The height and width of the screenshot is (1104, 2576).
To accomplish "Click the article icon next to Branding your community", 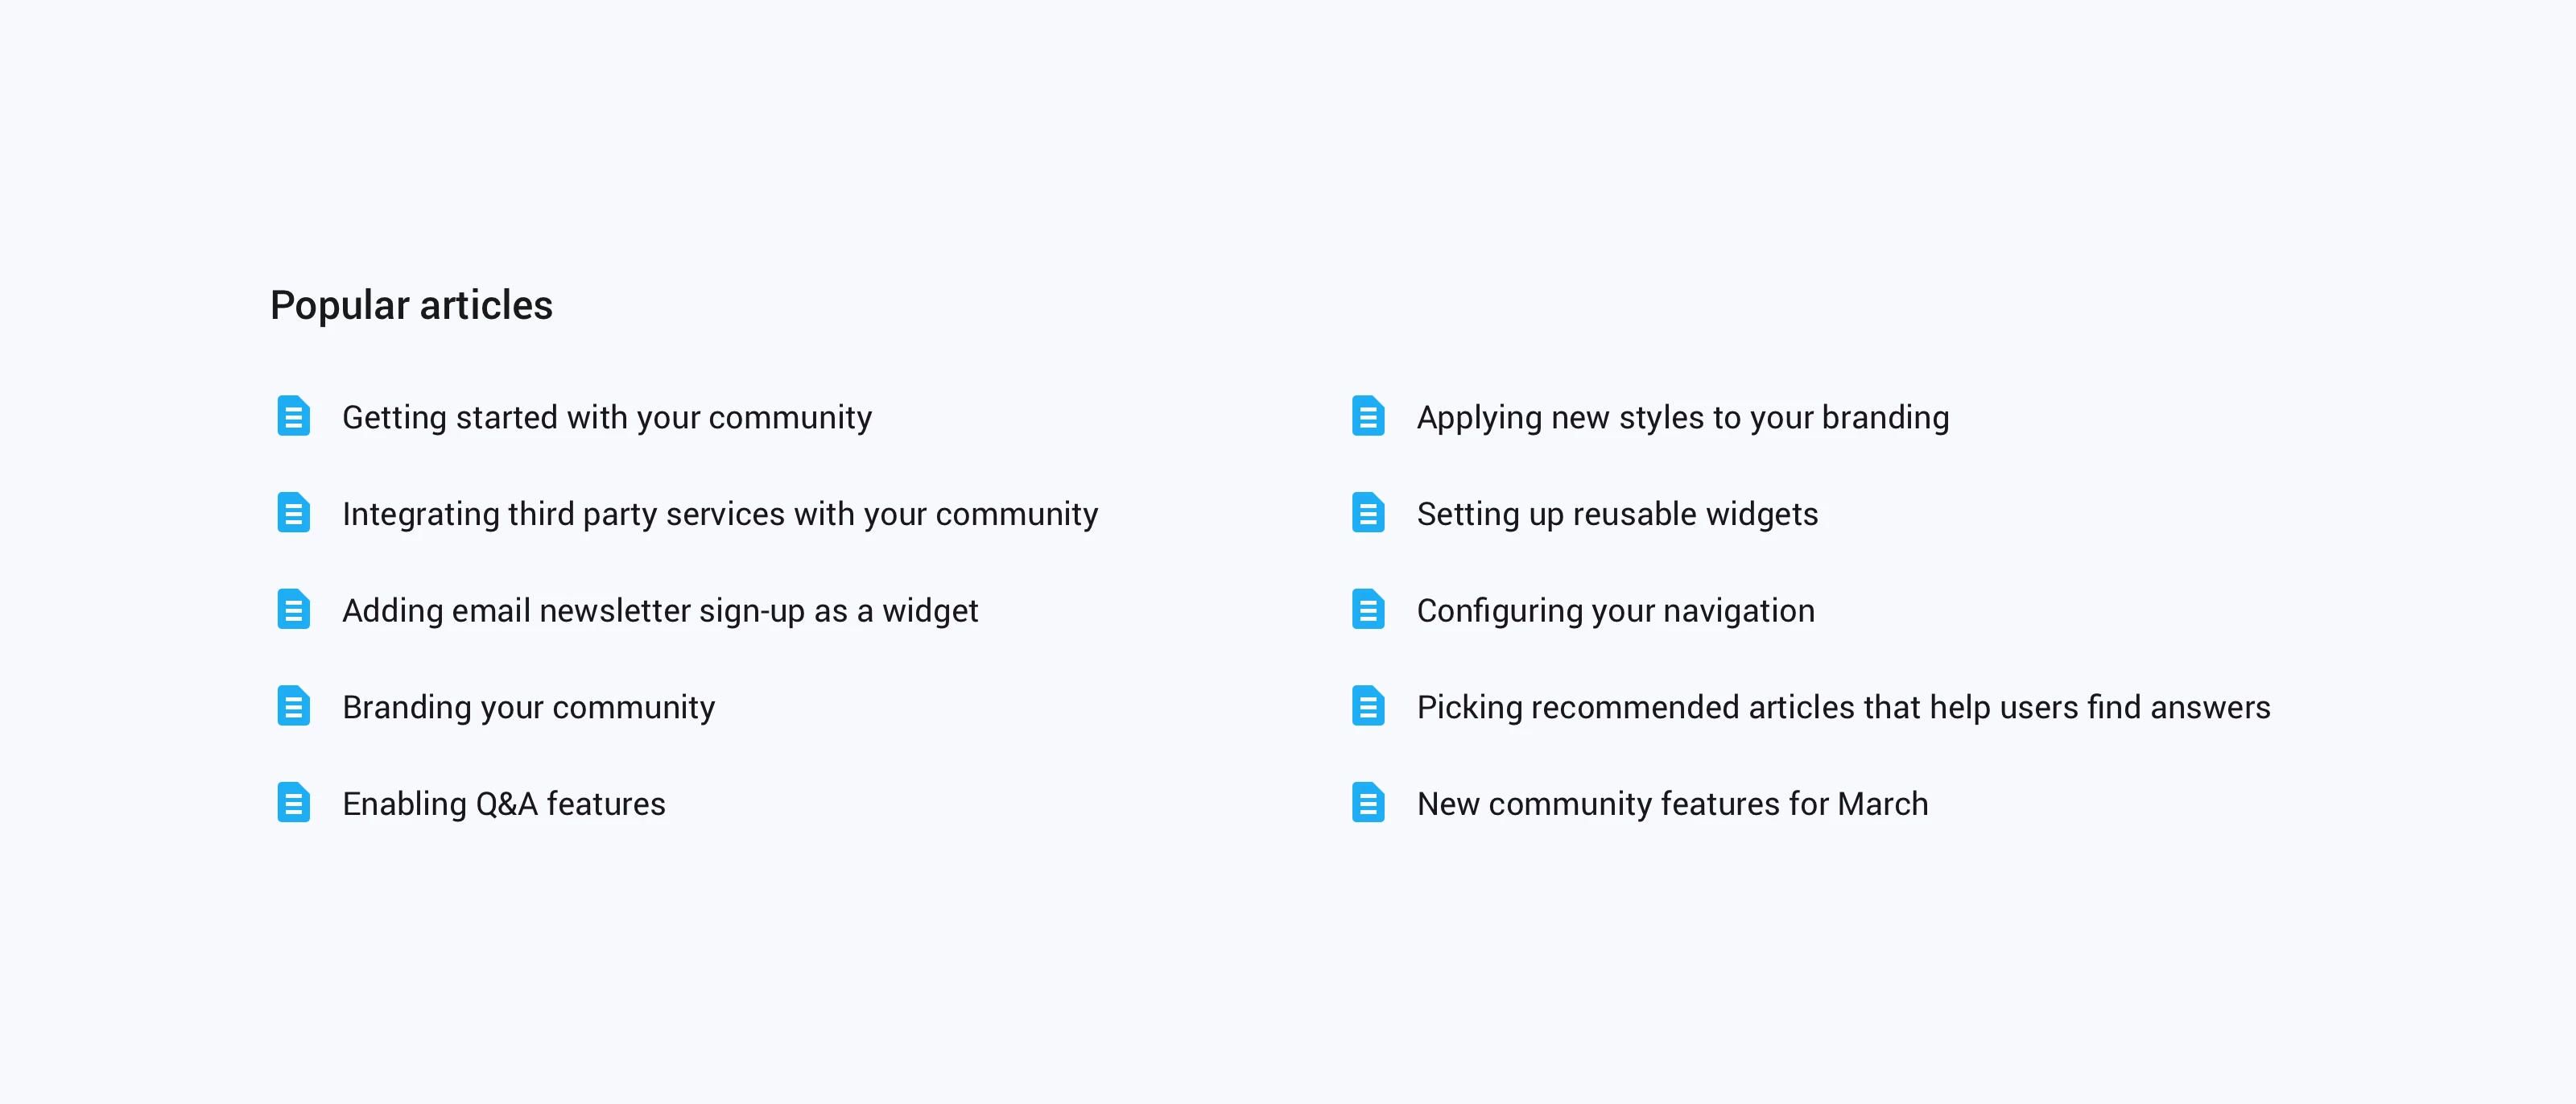I will pyautogui.click(x=293, y=707).
